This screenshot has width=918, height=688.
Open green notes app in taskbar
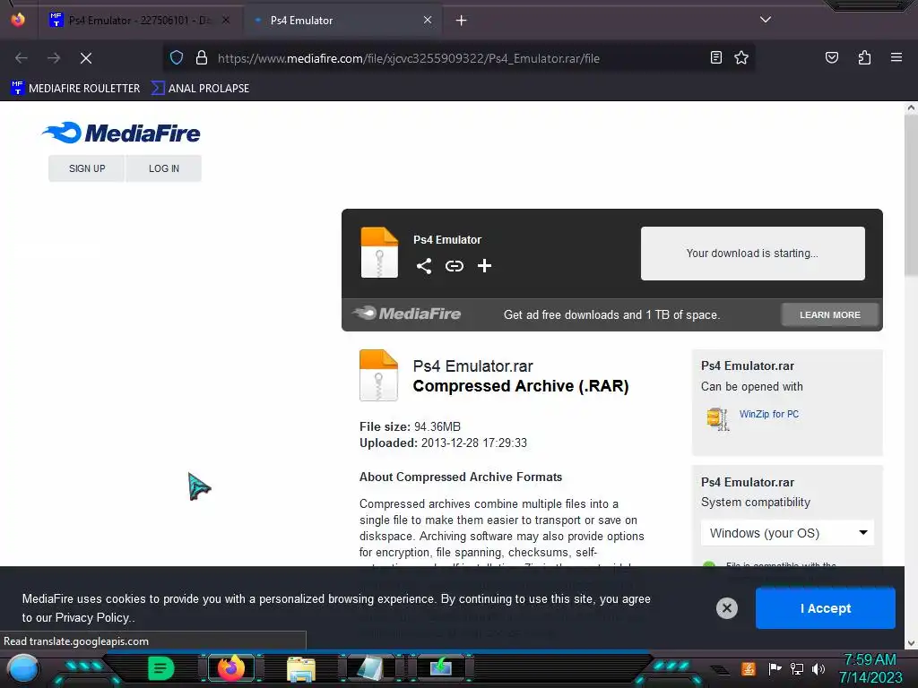pyautogui.click(x=161, y=668)
